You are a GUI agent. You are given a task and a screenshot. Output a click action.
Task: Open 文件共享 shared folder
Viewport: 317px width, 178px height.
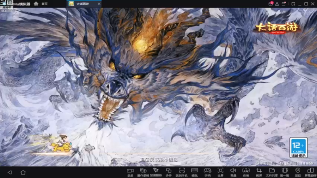272,172
